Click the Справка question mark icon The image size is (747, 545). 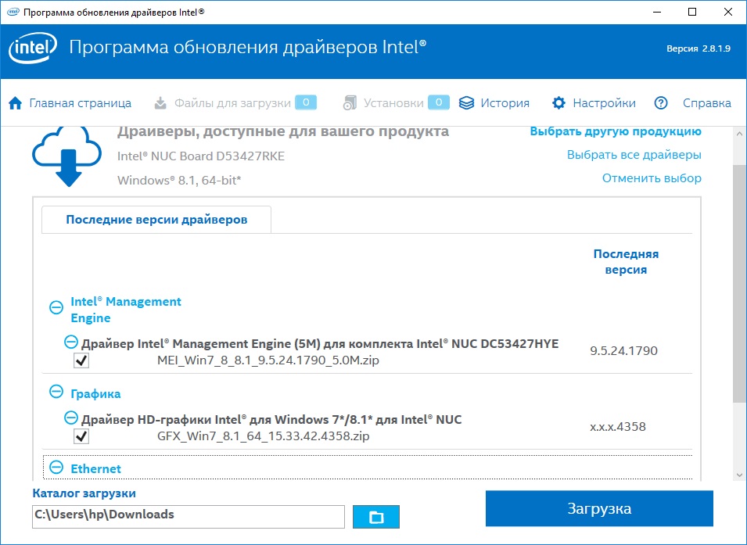point(661,103)
